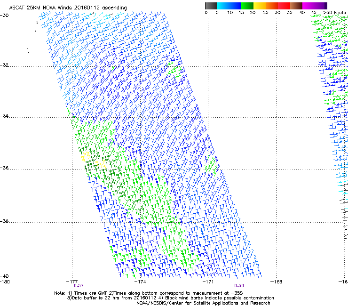This screenshot has width=348, height=306.
Task: Click the NOAA/NESDIS credit line
Action: tap(203, 303)
